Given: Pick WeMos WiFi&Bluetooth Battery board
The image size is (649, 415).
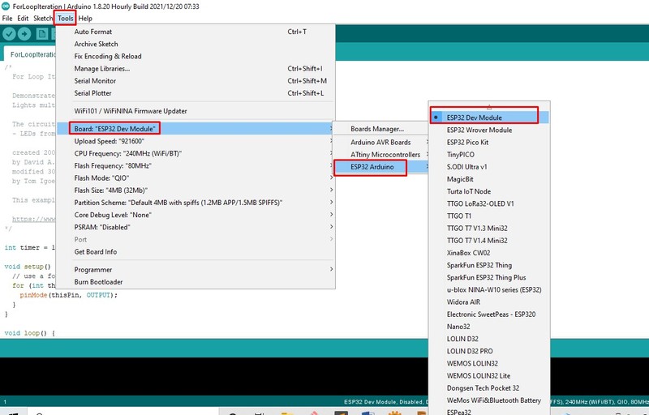Looking at the screenshot, I should pos(489,400).
